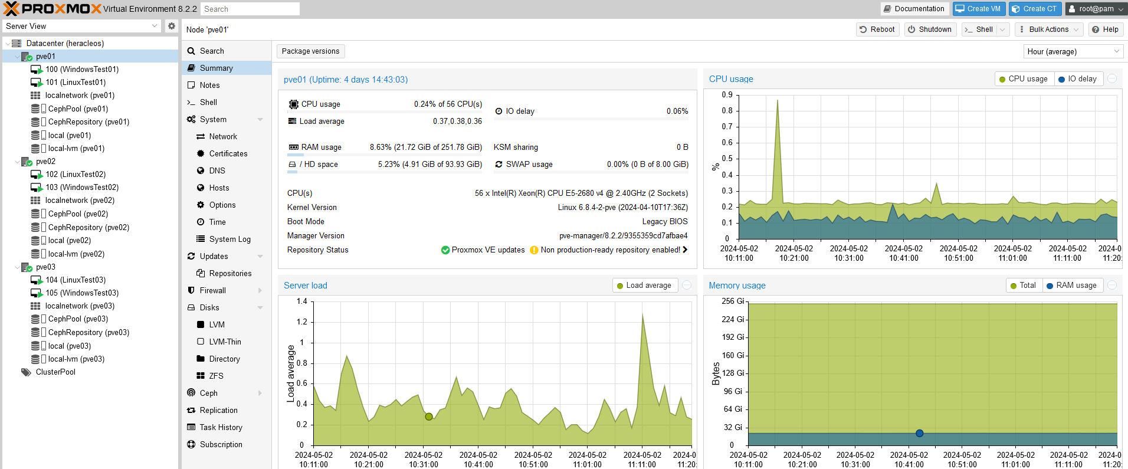The image size is (1128, 469).
Task: Open Task History menu item
Action: point(221,427)
